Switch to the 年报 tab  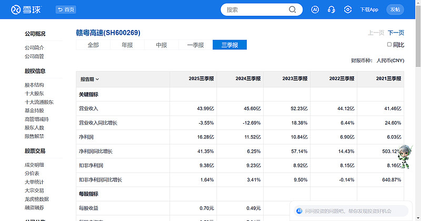[127, 45]
